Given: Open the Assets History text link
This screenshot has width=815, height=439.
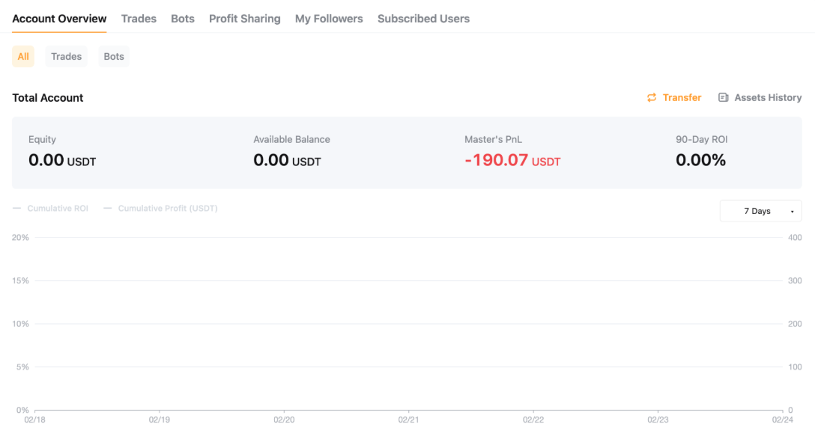Looking at the screenshot, I should point(768,98).
